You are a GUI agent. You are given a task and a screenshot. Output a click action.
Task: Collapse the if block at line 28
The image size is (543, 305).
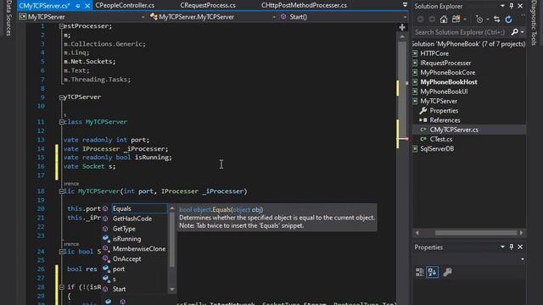click(x=62, y=286)
